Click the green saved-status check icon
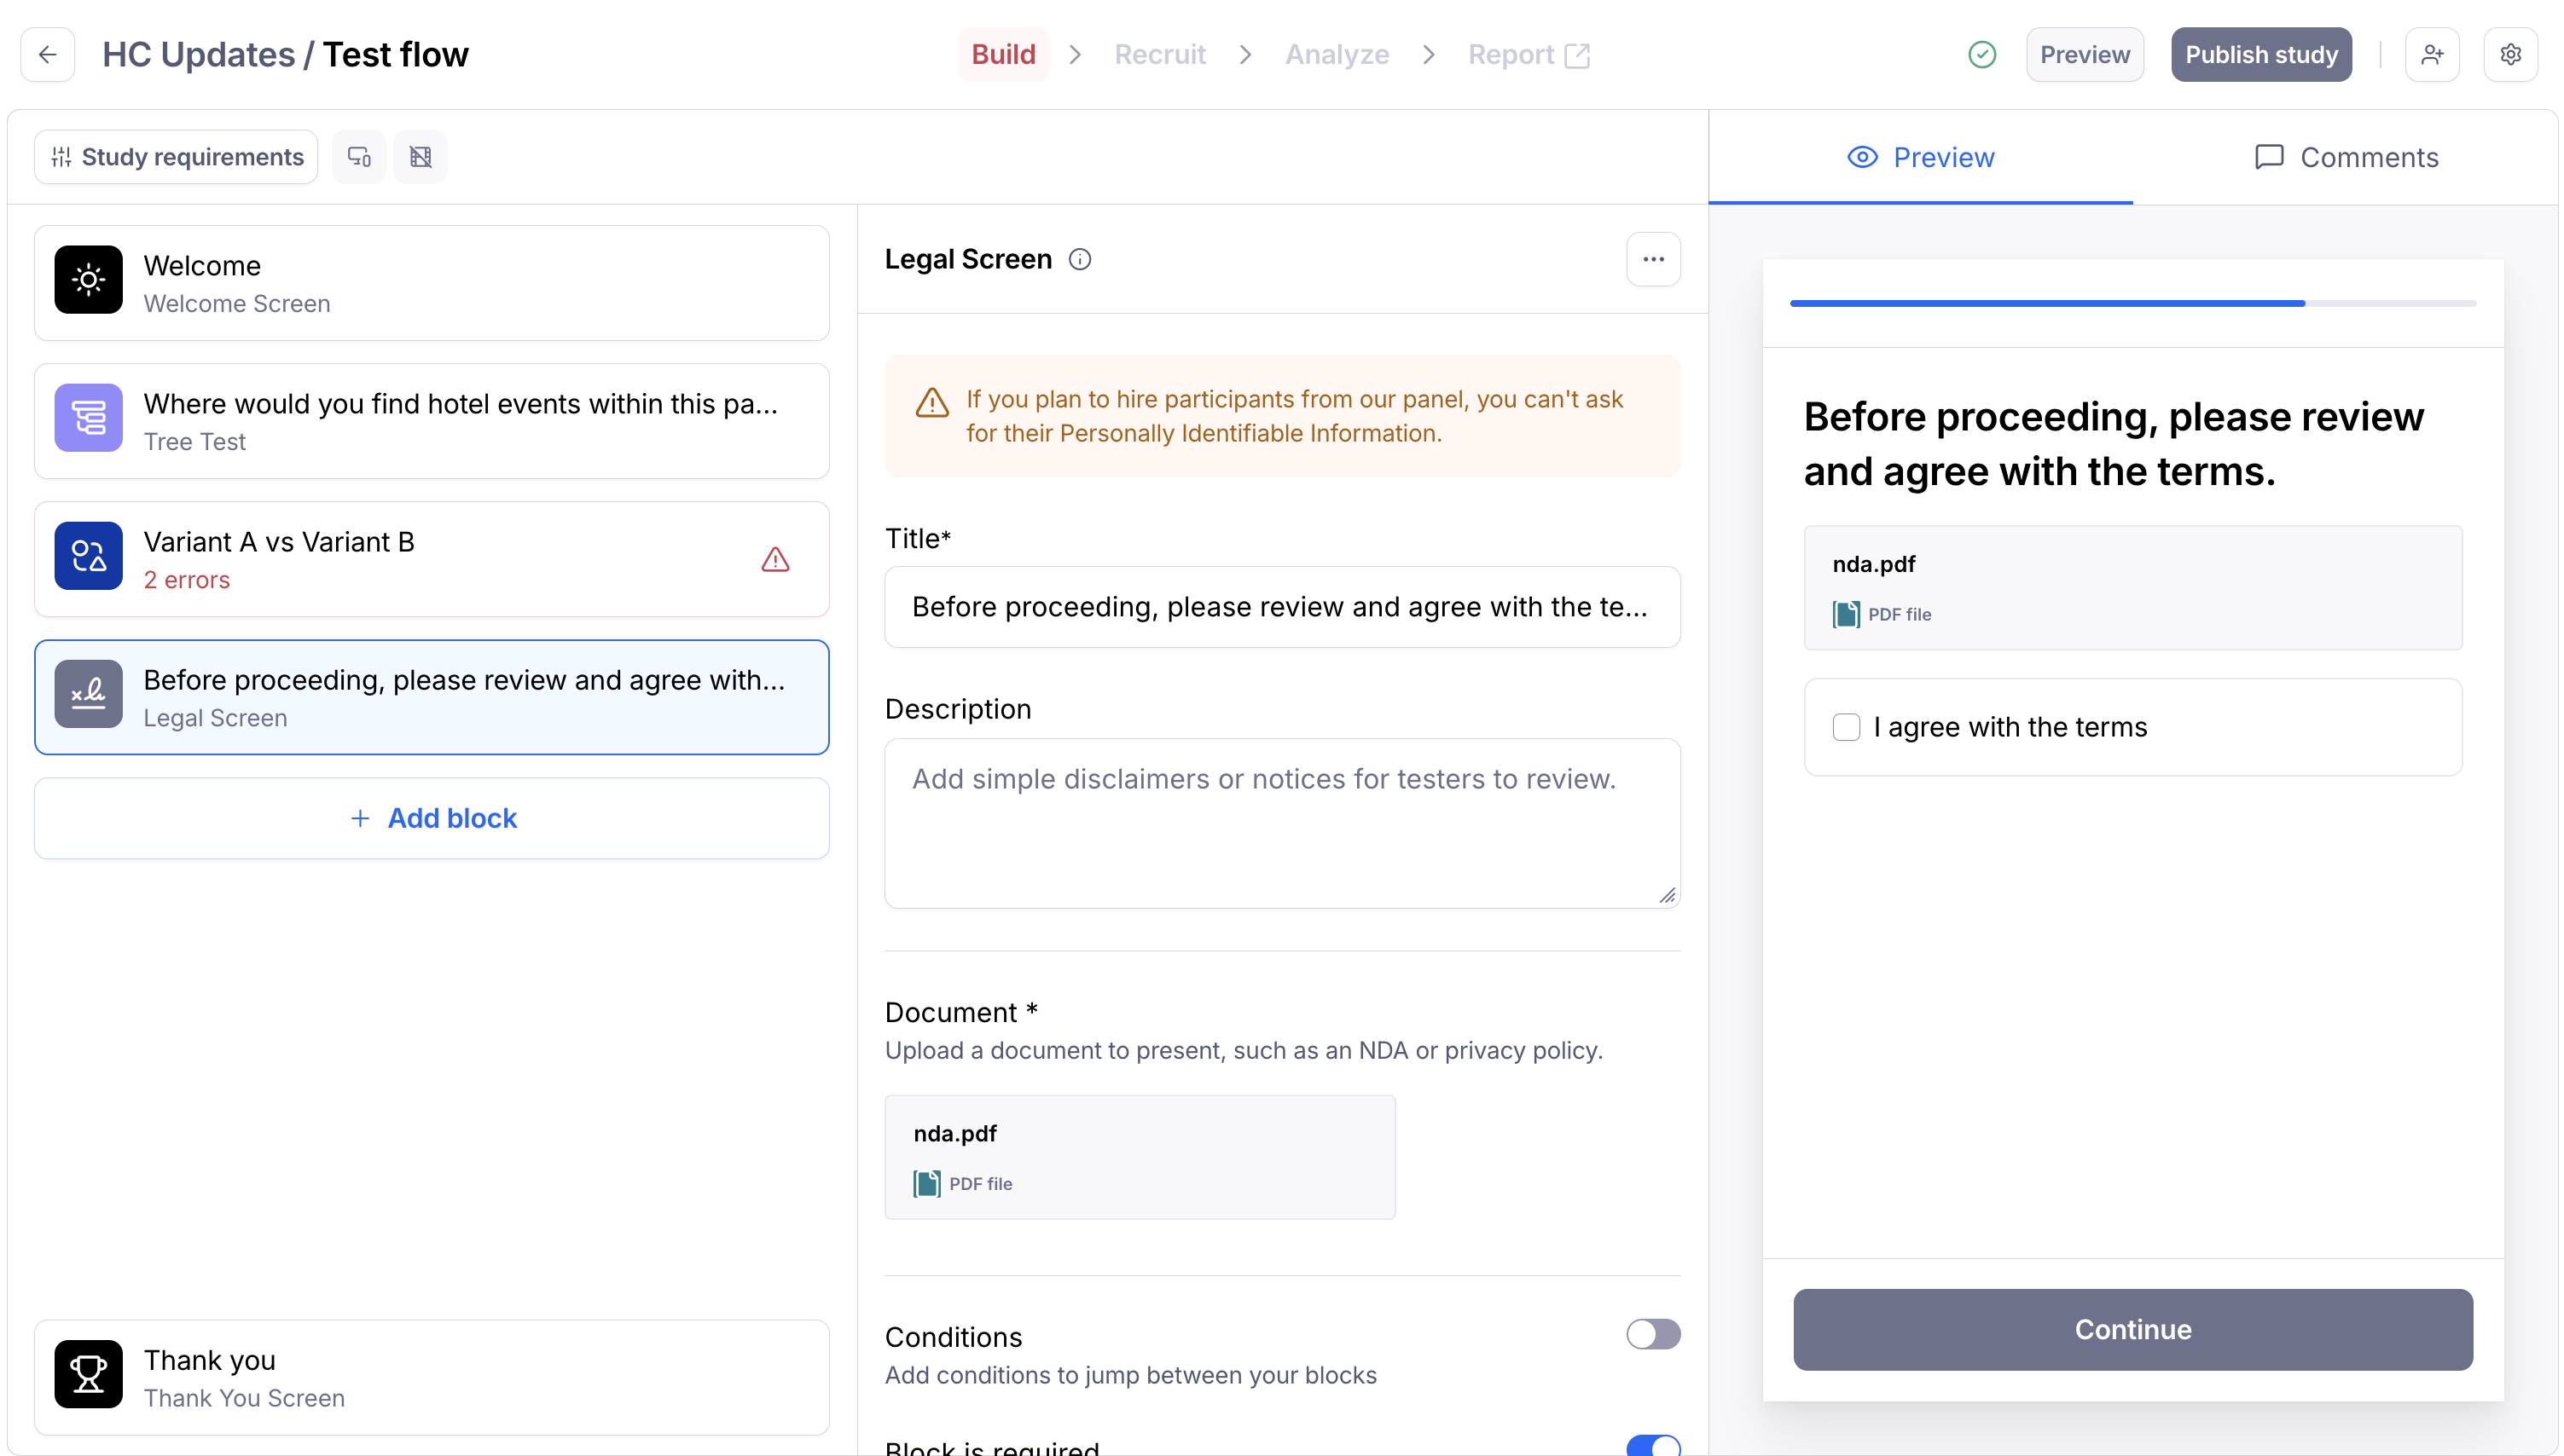The height and width of the screenshot is (1456, 2564). [x=1981, y=54]
